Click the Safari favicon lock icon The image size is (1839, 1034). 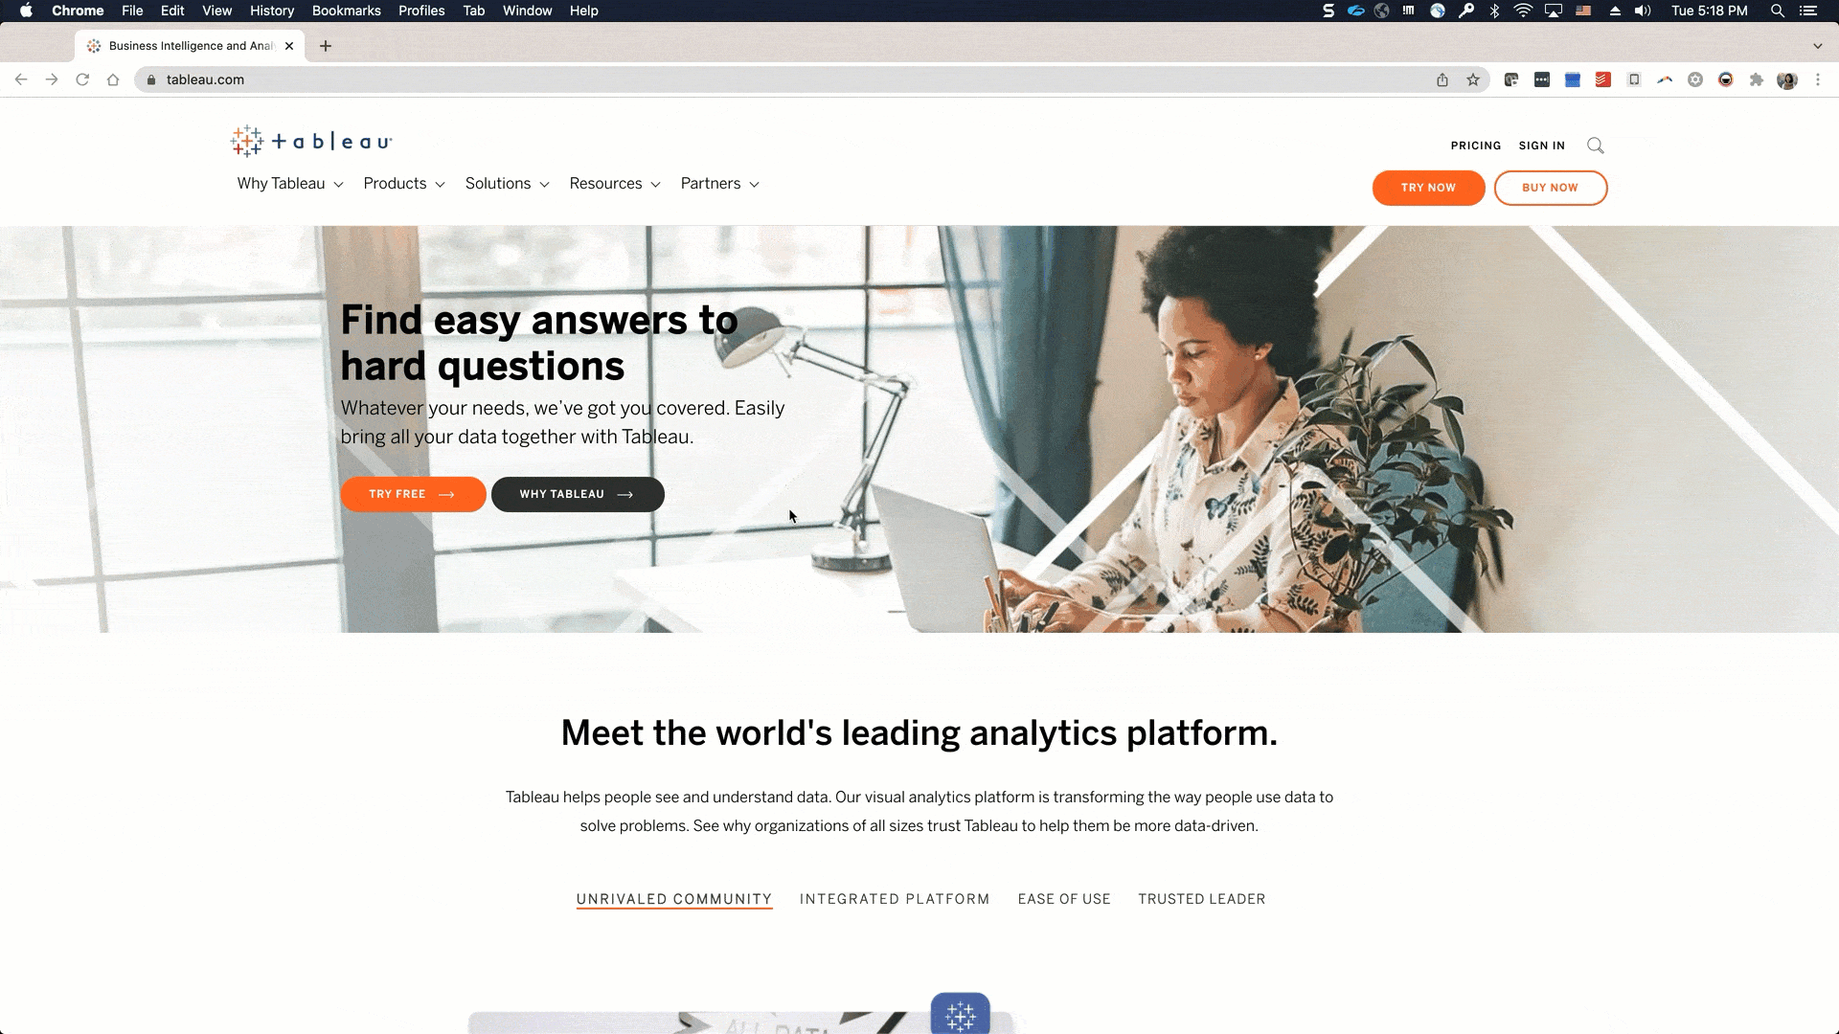pyautogui.click(x=150, y=79)
